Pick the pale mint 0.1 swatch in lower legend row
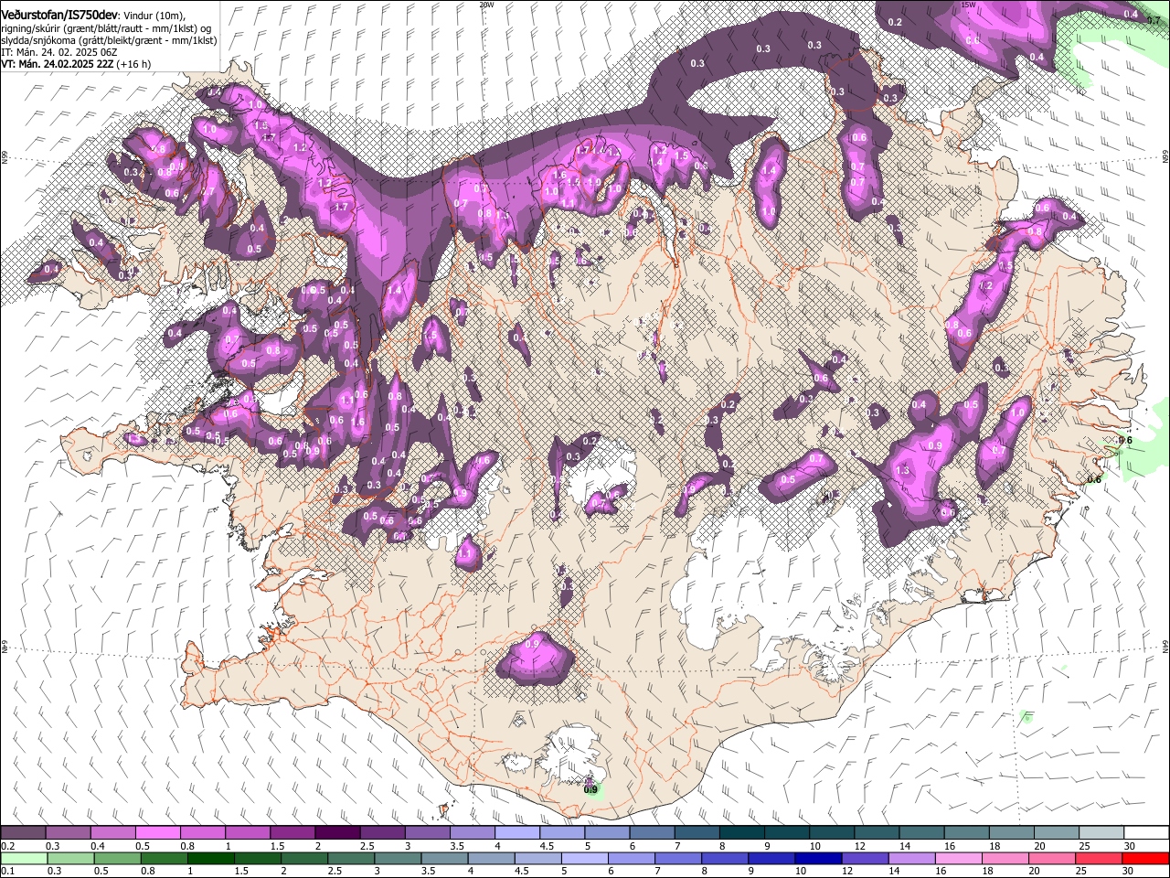This screenshot has height=878, width=1170. click(x=24, y=859)
